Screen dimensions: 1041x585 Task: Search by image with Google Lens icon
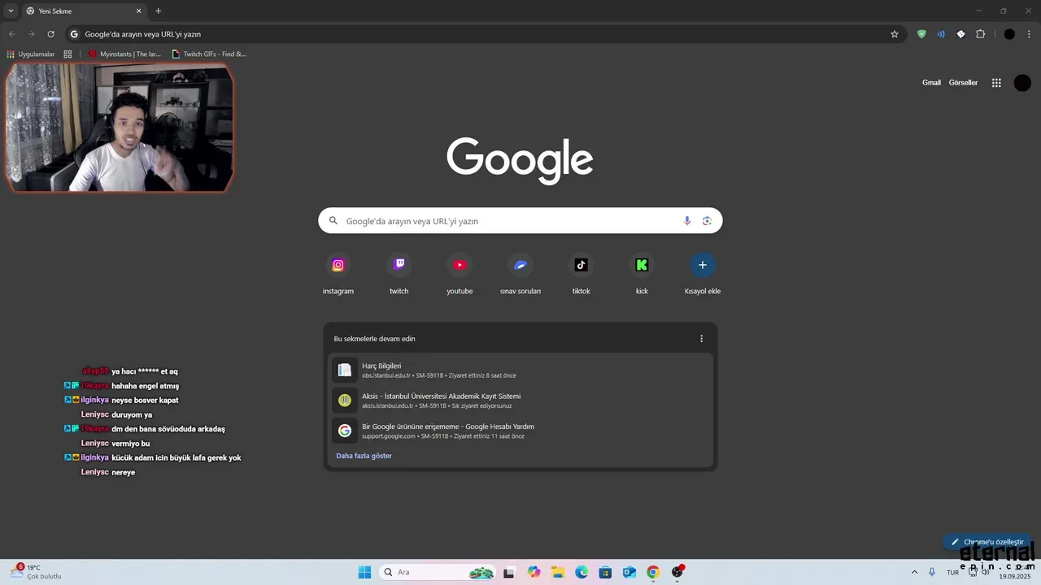click(x=707, y=221)
